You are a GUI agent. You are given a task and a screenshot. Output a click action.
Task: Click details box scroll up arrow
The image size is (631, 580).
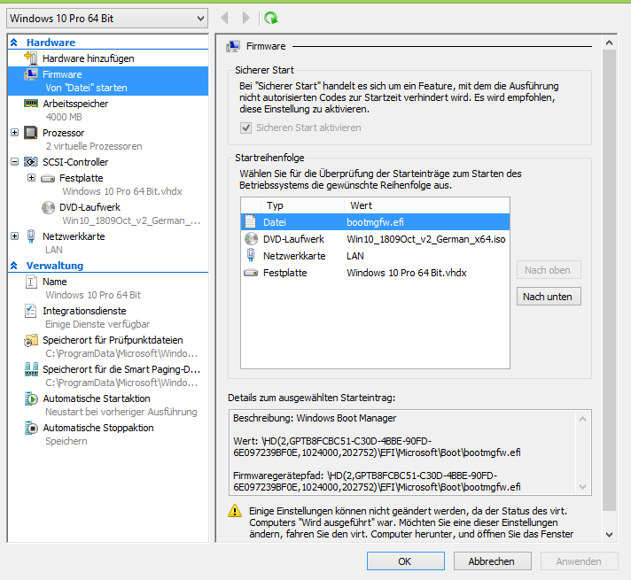[x=583, y=419]
